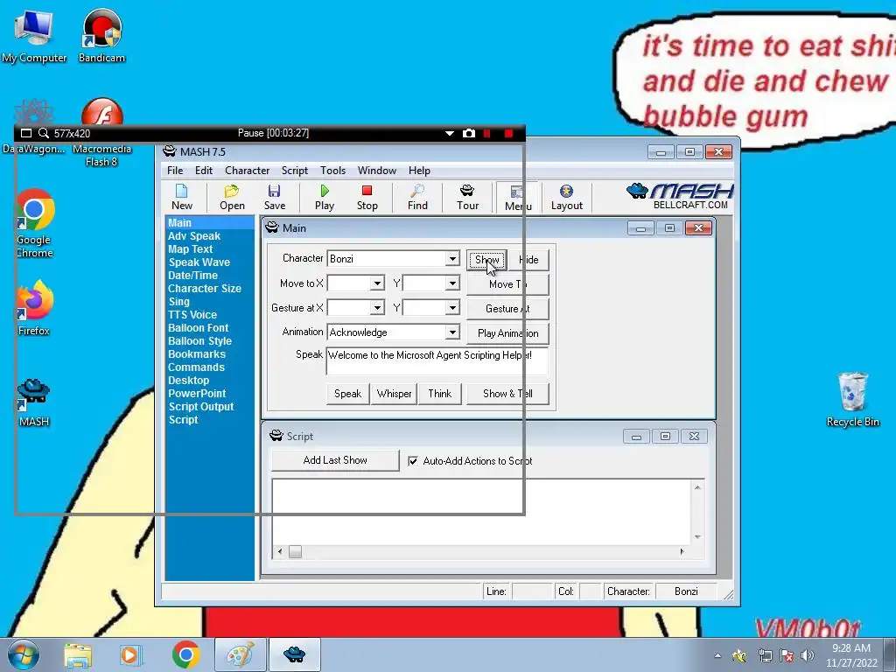The width and height of the screenshot is (896, 672).
Task: Click the Play Animation button
Action: coord(507,333)
